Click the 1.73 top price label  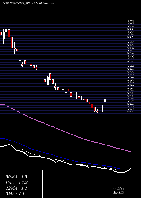click(130, 22)
